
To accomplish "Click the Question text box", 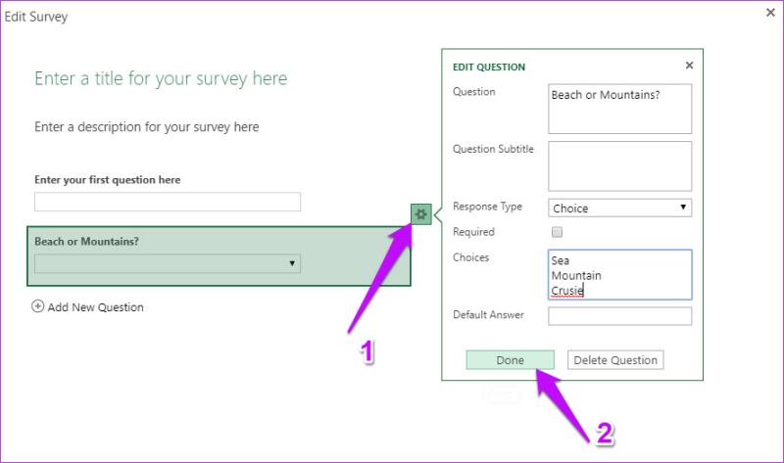I will point(619,109).
